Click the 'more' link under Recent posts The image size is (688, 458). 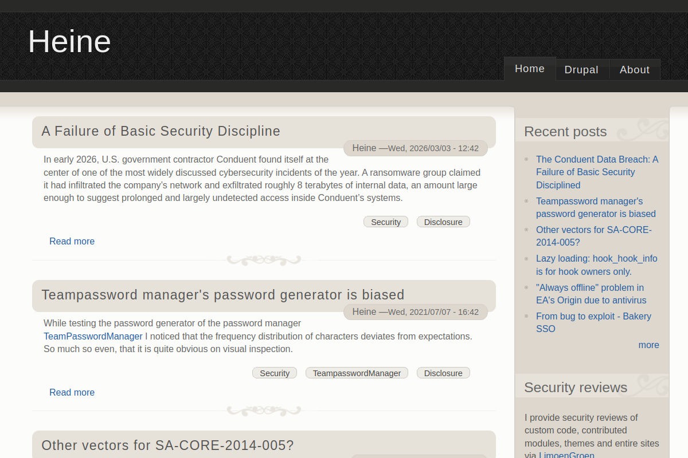(x=649, y=345)
